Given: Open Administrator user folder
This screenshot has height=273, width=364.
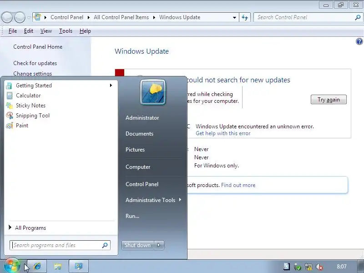Looking at the screenshot, I should 142,118.
